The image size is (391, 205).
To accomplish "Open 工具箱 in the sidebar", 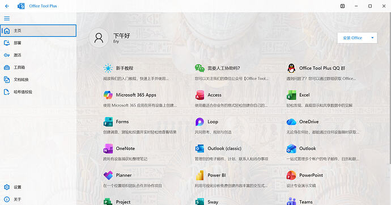I will click(38, 67).
